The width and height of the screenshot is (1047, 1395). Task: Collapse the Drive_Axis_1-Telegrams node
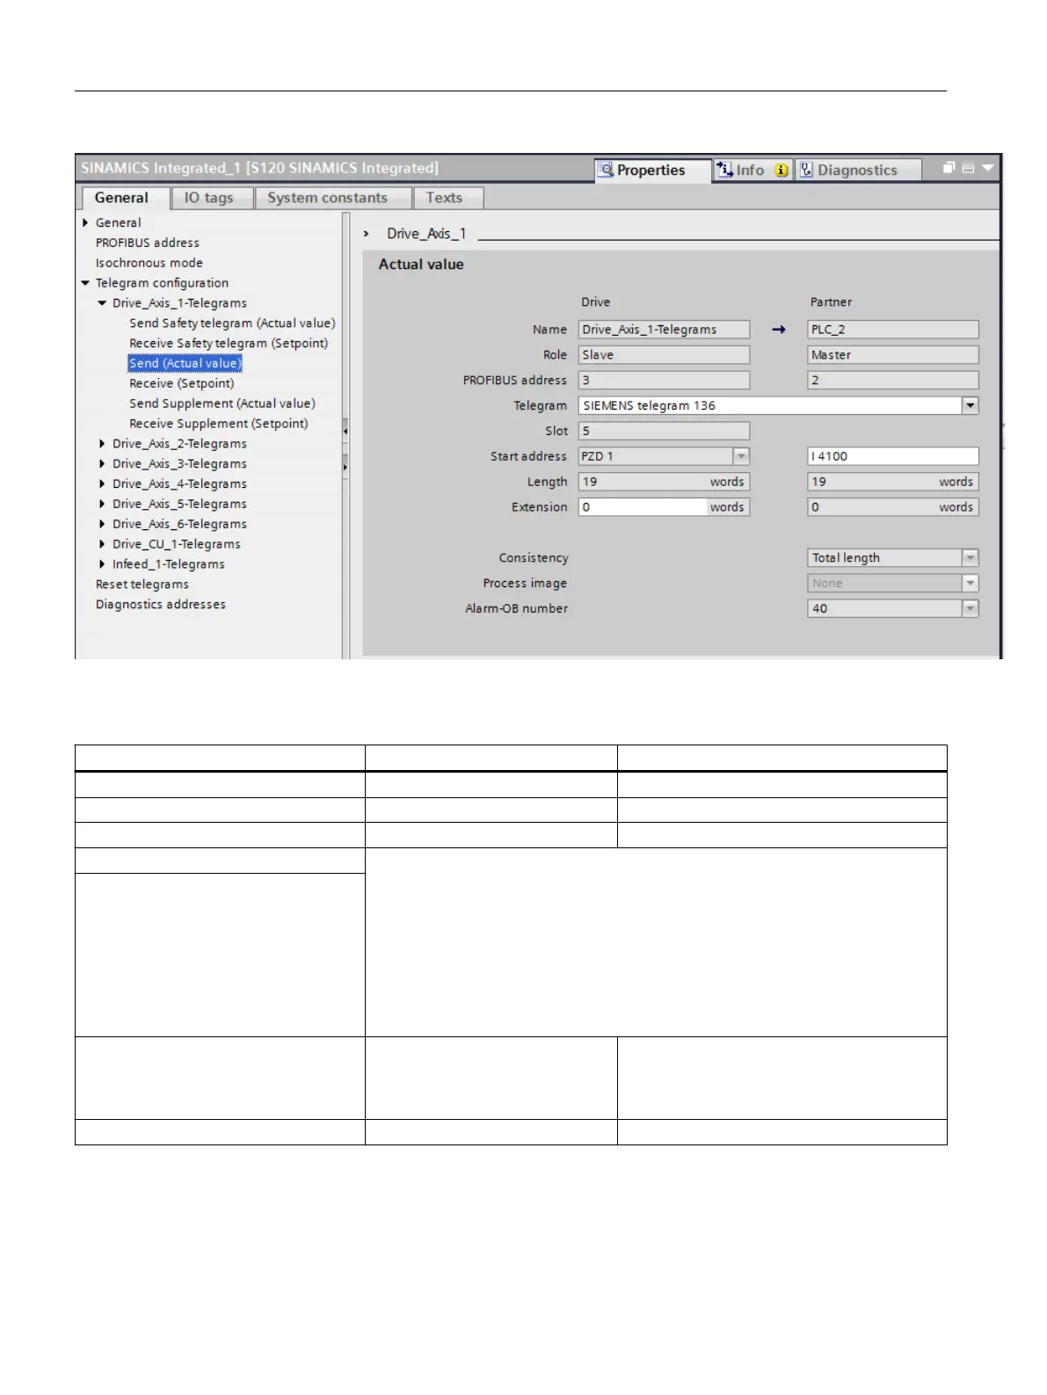[x=102, y=303]
